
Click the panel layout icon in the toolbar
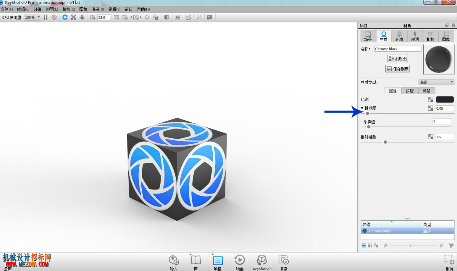[x=177, y=17]
